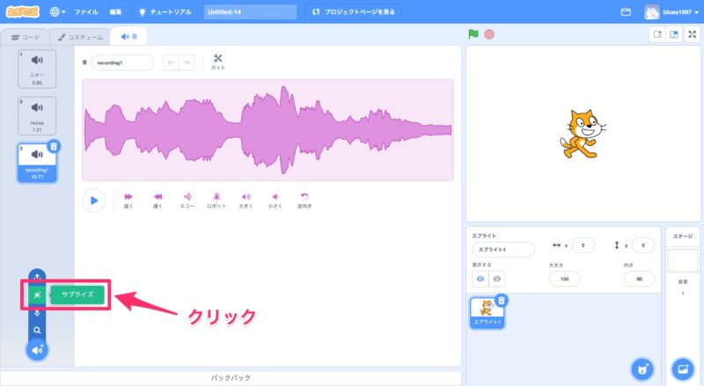
Task: Switch to full screen stage mode
Action: (x=691, y=34)
